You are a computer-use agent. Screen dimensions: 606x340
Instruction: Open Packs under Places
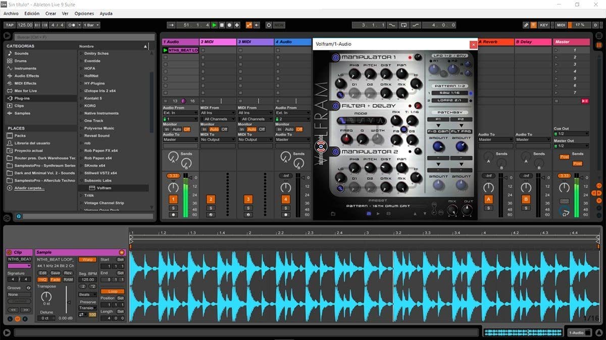(x=20, y=135)
